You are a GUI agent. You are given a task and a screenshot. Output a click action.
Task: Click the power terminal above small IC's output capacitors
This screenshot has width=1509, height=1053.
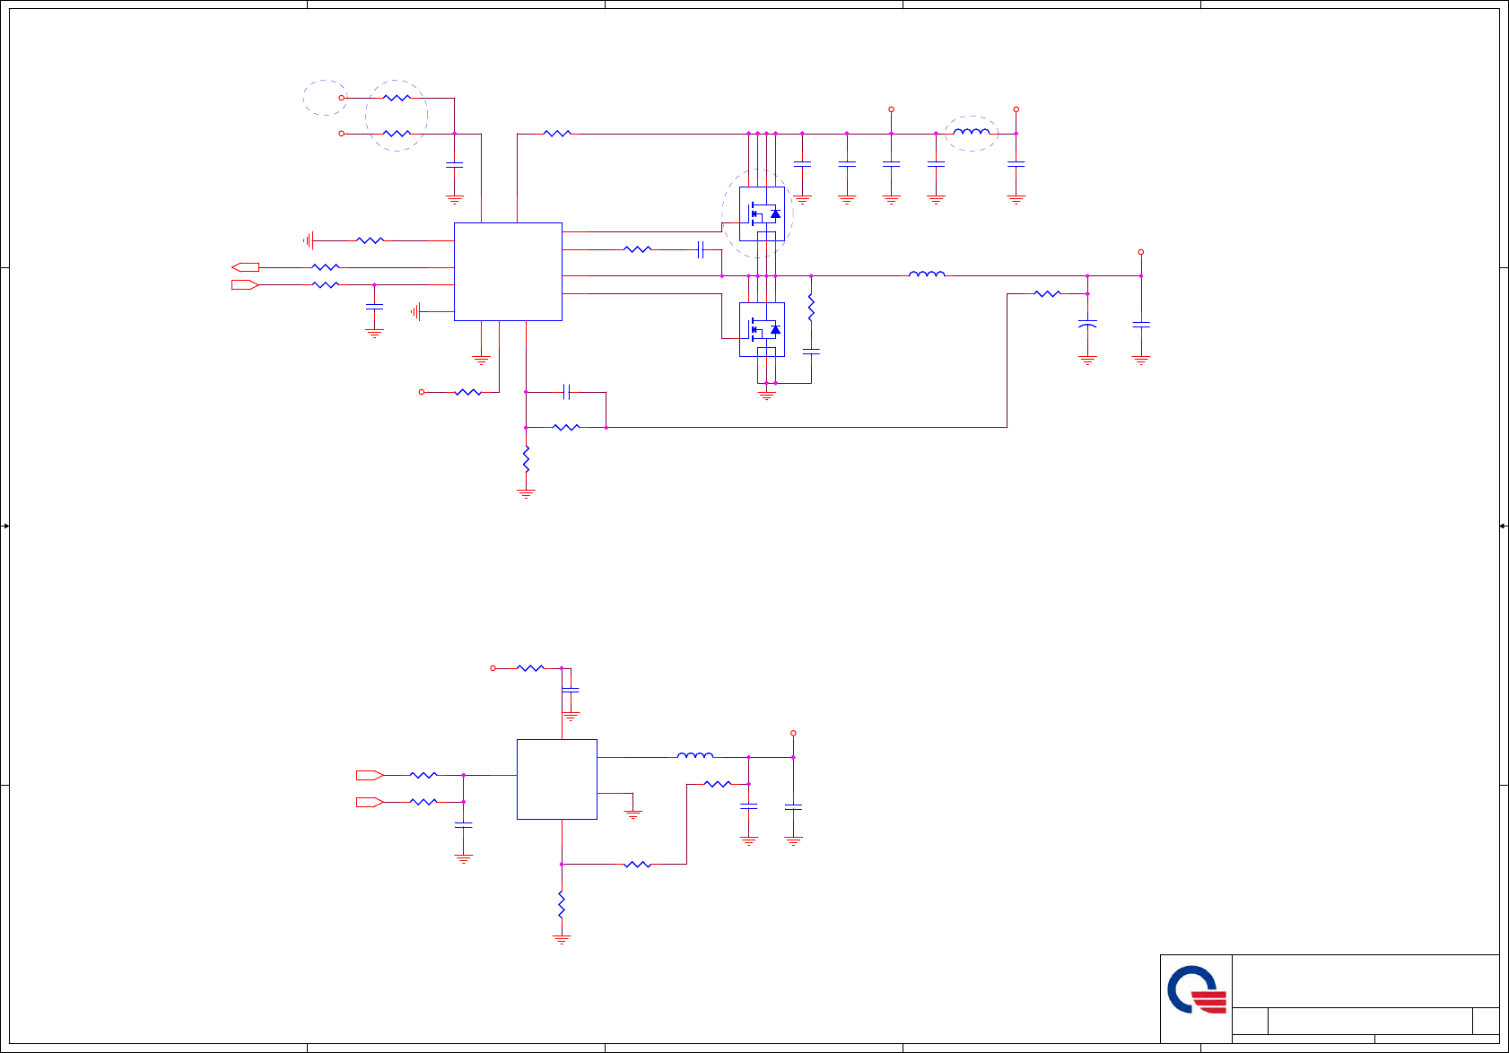pyautogui.click(x=793, y=734)
